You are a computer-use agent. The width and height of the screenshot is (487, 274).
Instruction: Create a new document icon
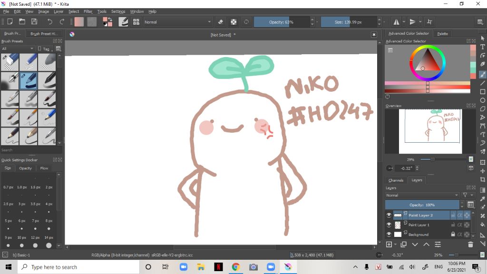[x=10, y=22]
